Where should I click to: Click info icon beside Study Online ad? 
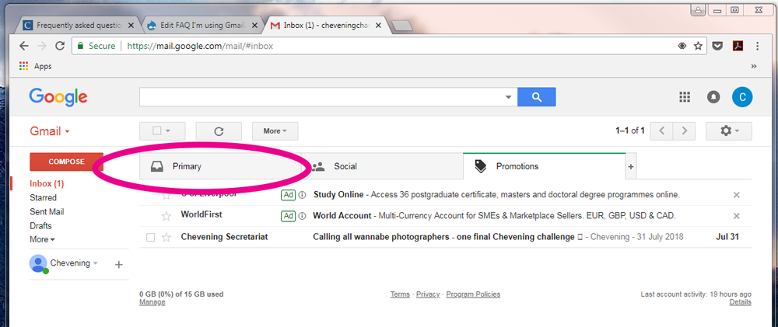pyautogui.click(x=302, y=195)
